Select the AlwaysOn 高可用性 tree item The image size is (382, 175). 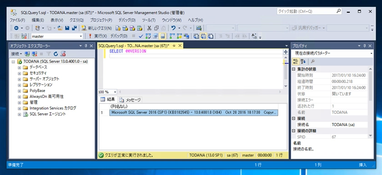click(46, 97)
